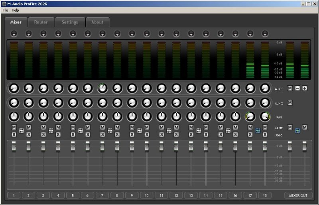Solo channel 5

[73, 134]
